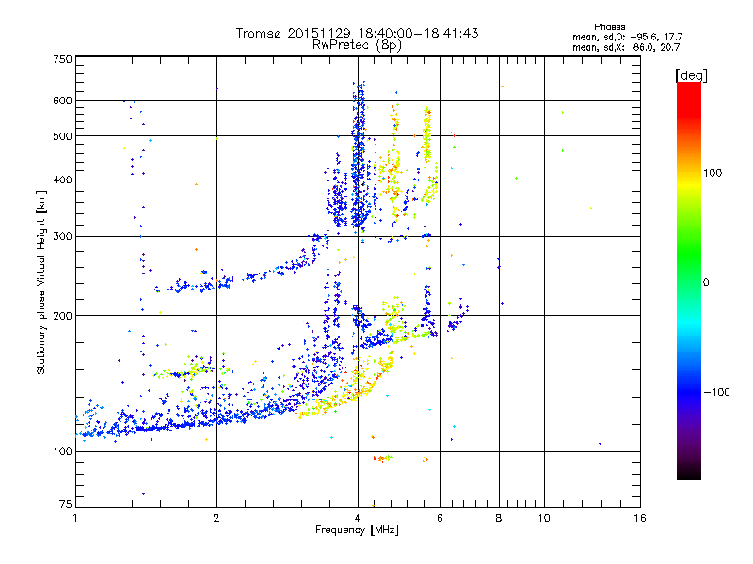The width and height of the screenshot is (753, 564).
Task: Click the x-axis tick label '8'
Action: (499, 518)
